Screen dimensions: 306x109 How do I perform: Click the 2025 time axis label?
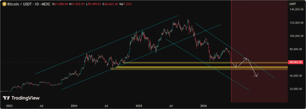(139, 106)
